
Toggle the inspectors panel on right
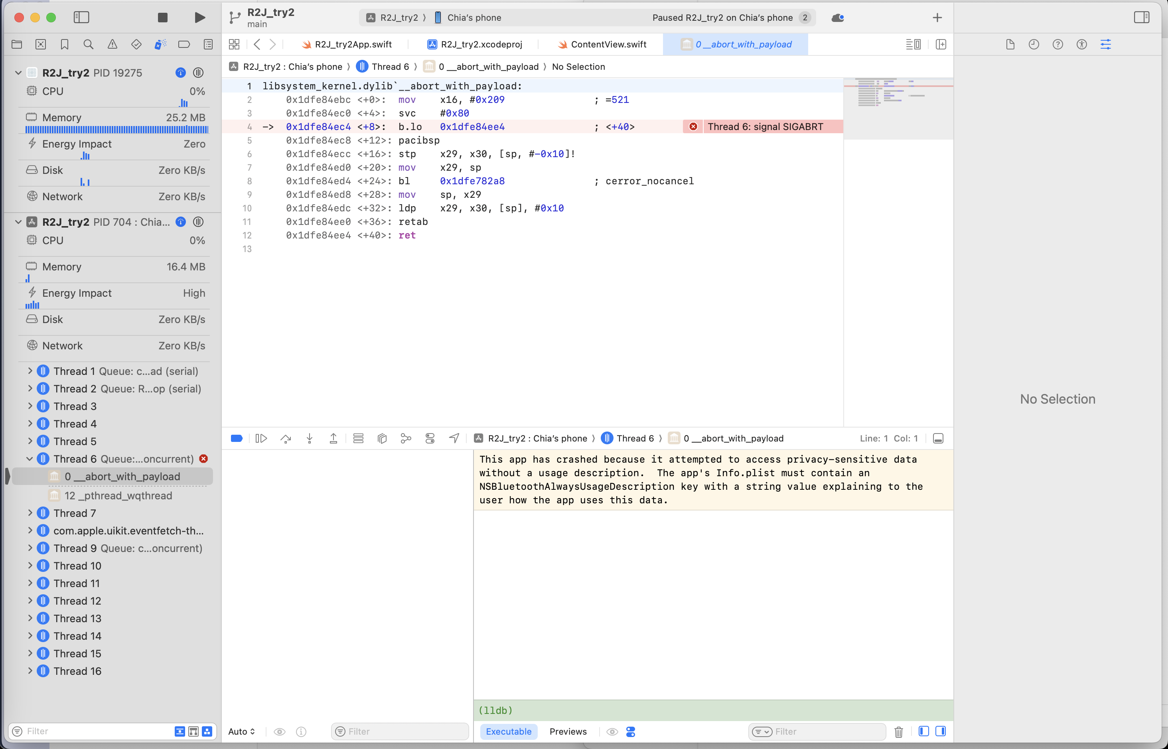(x=1141, y=18)
